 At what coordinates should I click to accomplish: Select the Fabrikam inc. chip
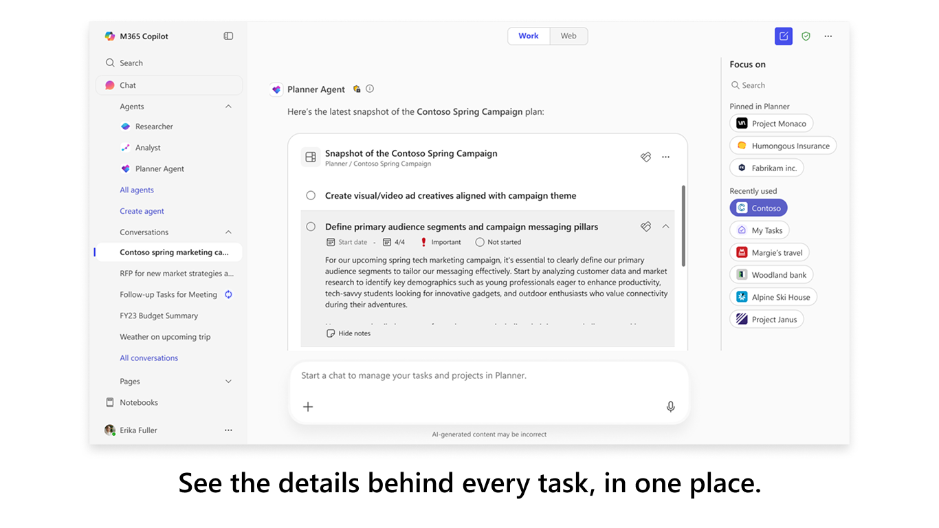click(766, 168)
